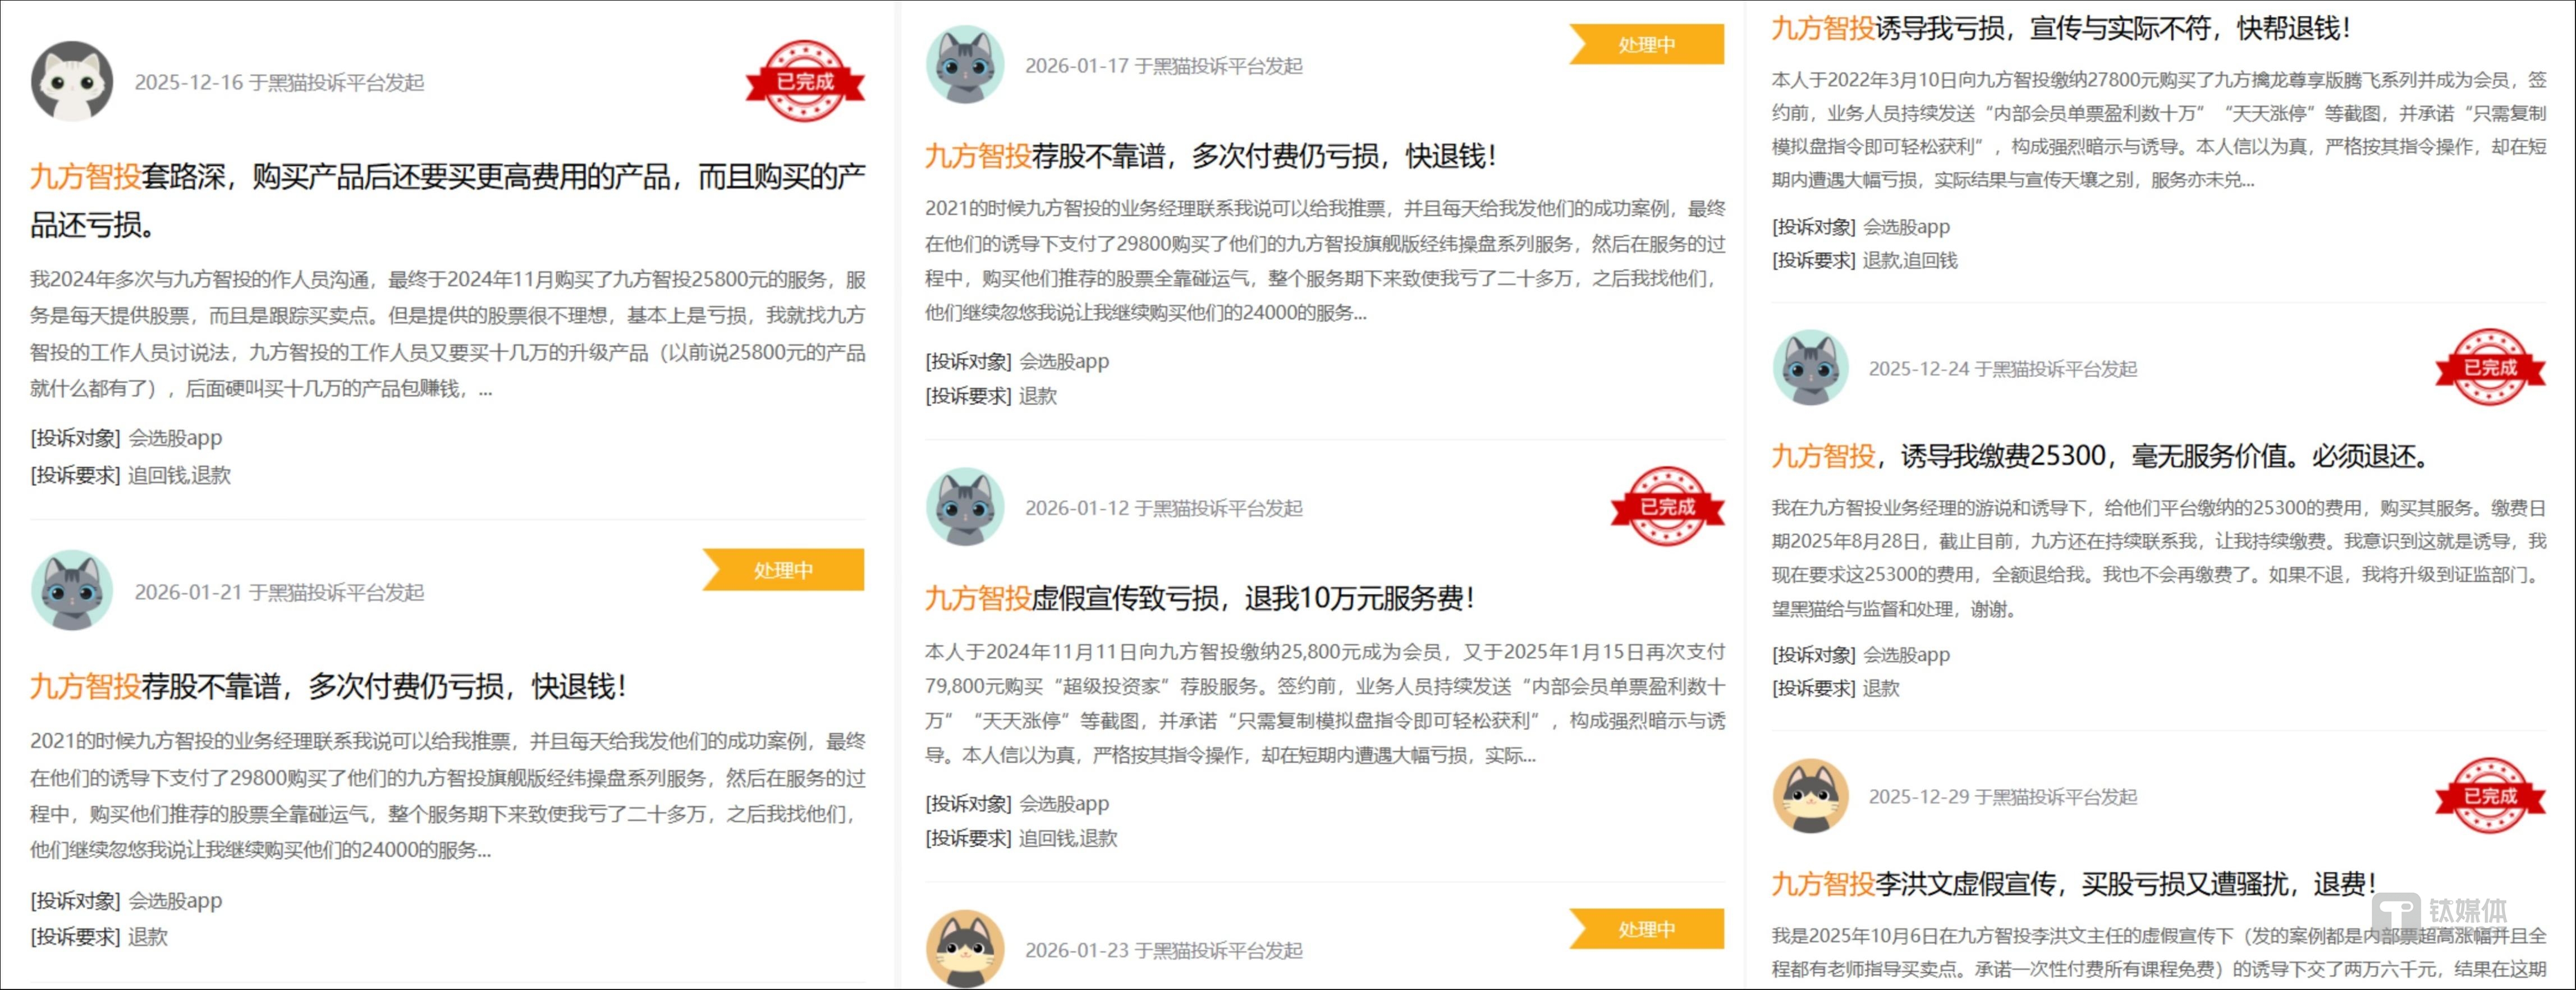The image size is (2576, 990).
Task: Click 会选股app target in 2025-12-16 complaint
Action: tap(175, 438)
